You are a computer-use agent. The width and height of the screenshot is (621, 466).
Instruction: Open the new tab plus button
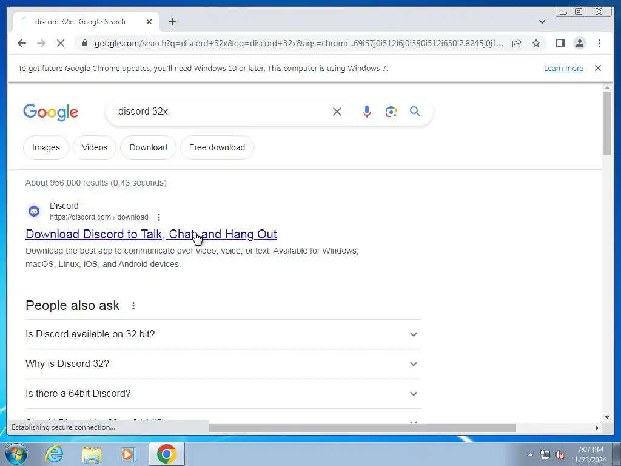[172, 22]
